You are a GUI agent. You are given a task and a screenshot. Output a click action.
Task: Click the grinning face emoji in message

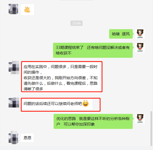click(x=86, y=104)
